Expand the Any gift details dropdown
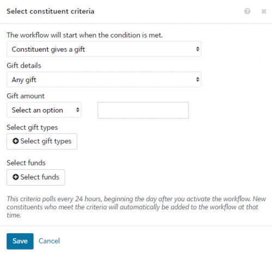 click(x=104, y=79)
